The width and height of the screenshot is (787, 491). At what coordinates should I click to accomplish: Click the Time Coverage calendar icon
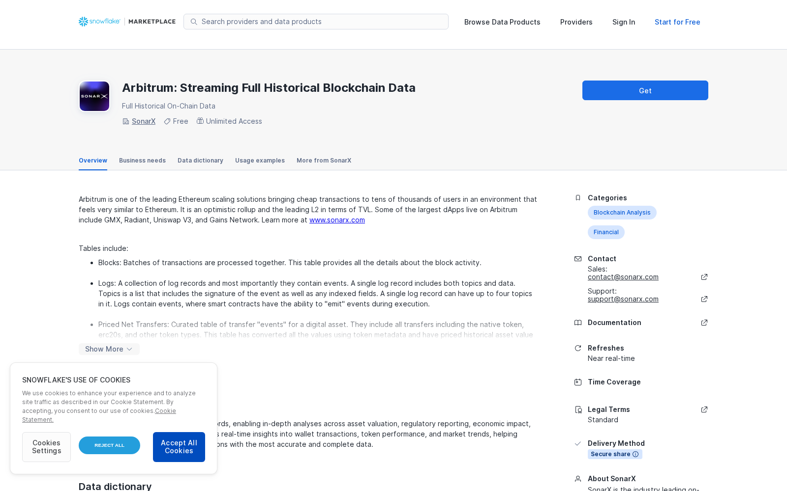pos(578,382)
